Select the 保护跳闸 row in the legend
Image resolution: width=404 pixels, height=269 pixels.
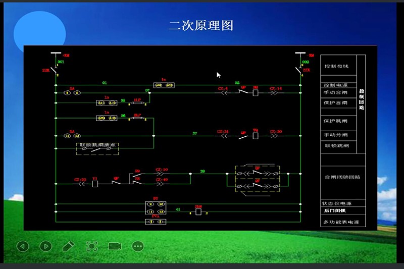(x=336, y=121)
